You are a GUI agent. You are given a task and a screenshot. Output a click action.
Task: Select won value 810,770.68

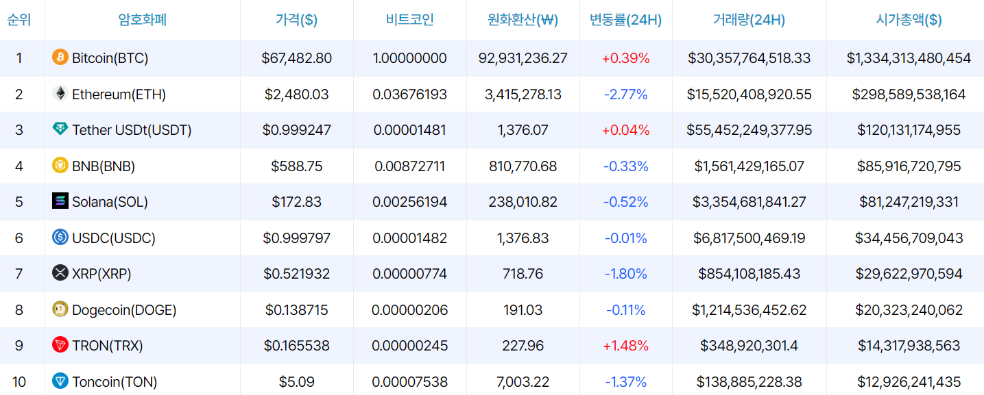point(523,166)
